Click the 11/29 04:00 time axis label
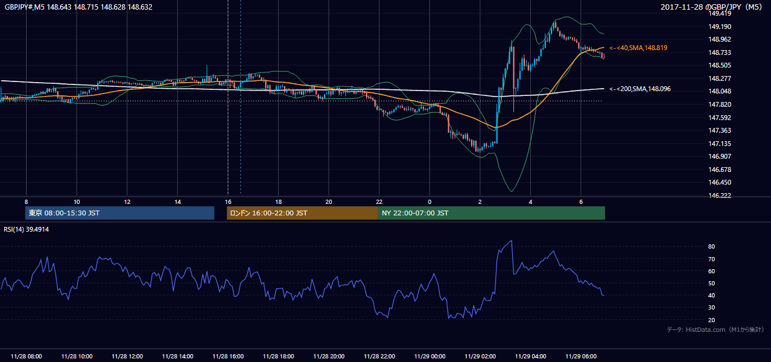This screenshot has width=771, height=362. click(530, 357)
